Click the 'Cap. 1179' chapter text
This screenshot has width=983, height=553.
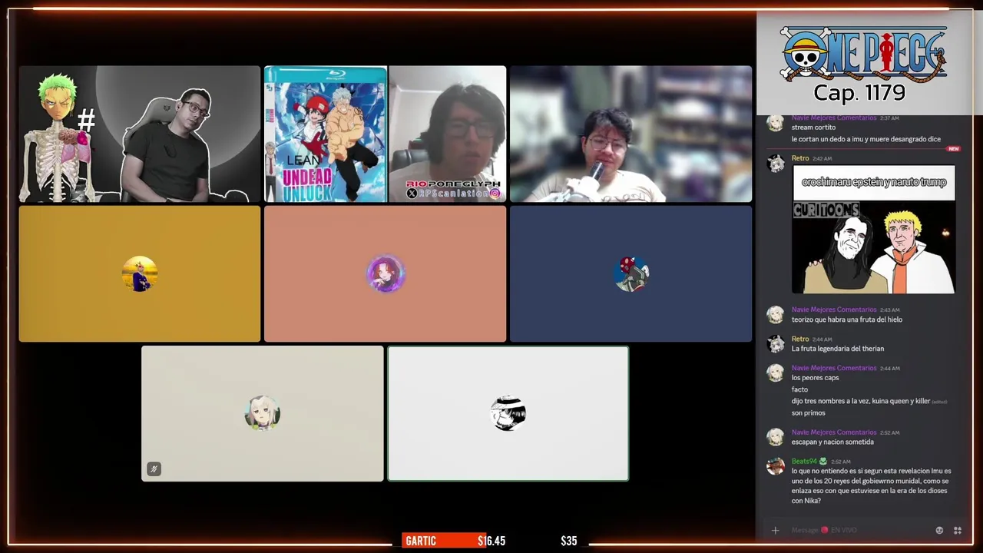point(859,93)
